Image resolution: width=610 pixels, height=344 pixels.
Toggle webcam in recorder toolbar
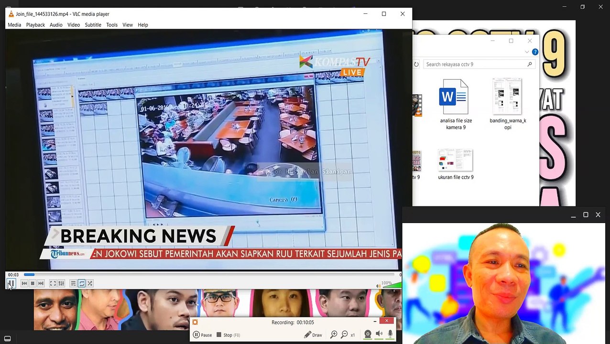pos(368,334)
